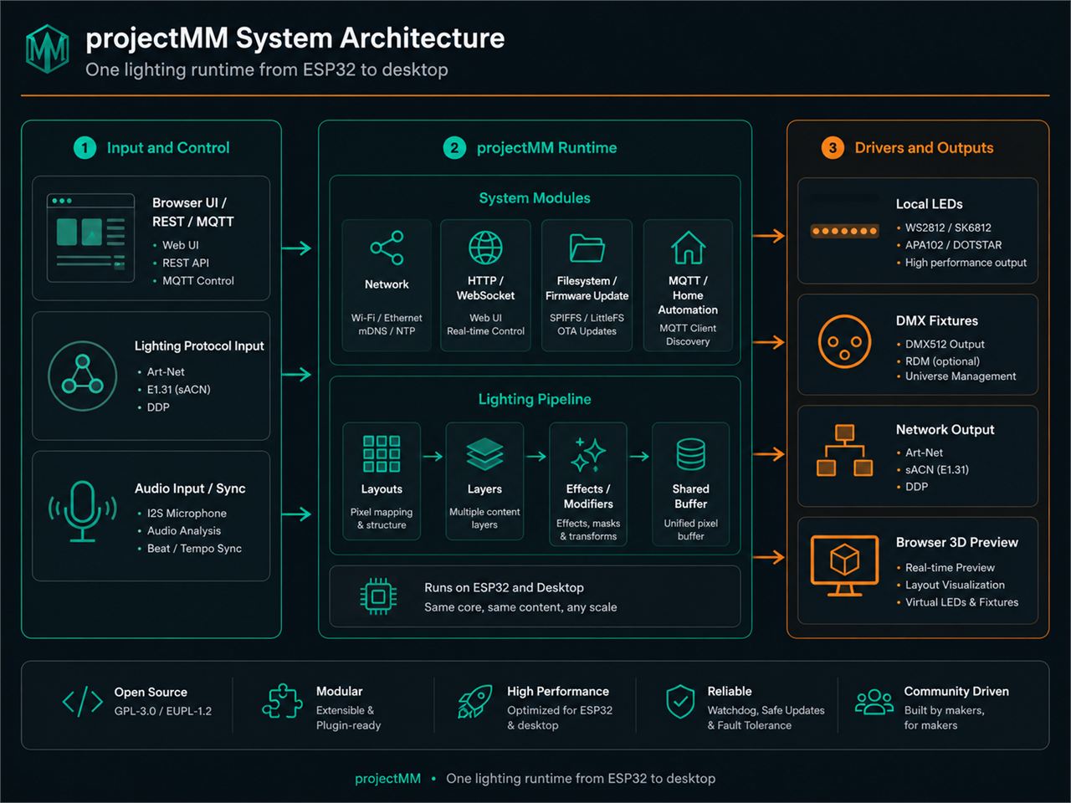This screenshot has width=1071, height=803.
Task: Click the Filesystem folder icon
Action: [x=587, y=248]
